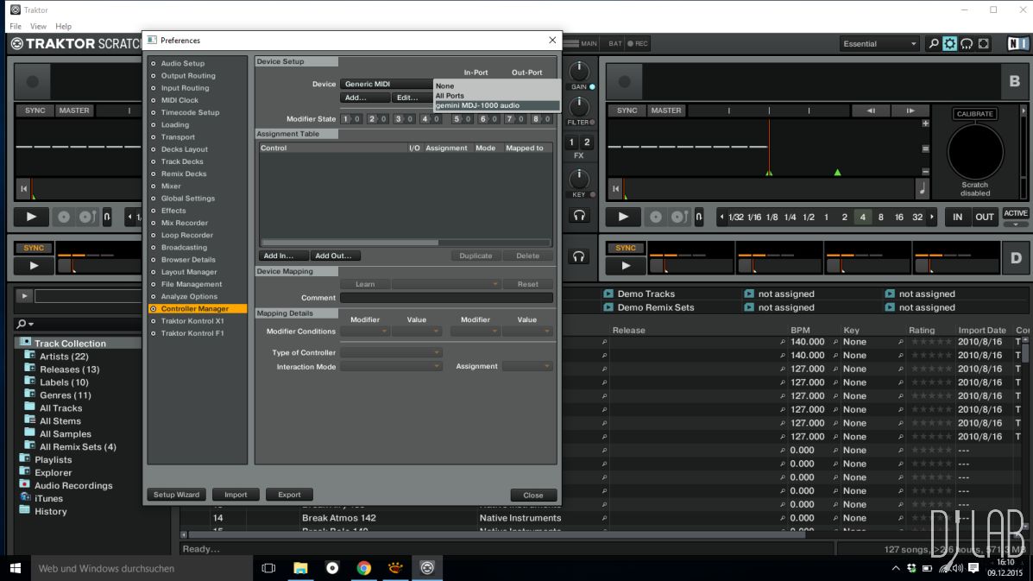Toggle MASTER on Deck B
Image resolution: width=1033 pixels, height=581 pixels.
coord(665,111)
